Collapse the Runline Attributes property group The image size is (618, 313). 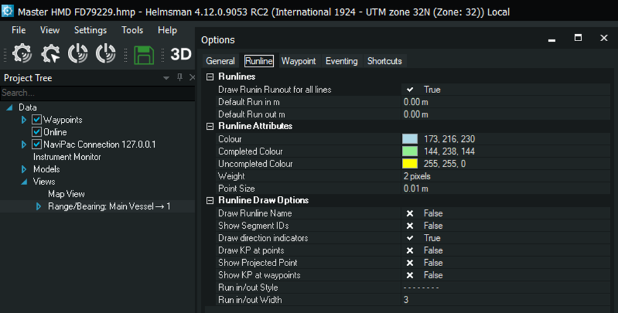tap(210, 126)
